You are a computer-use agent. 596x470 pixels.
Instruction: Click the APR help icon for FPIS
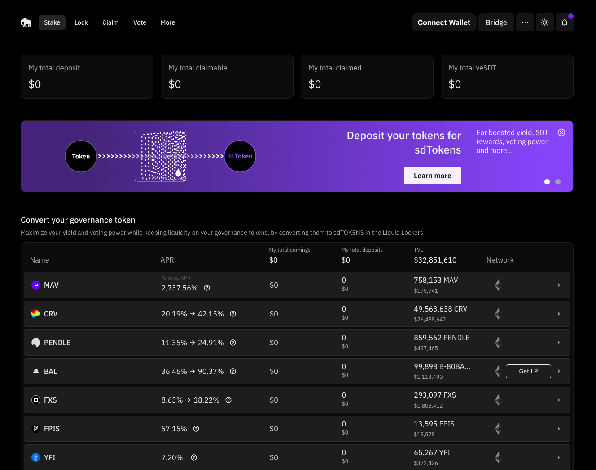[x=196, y=429]
